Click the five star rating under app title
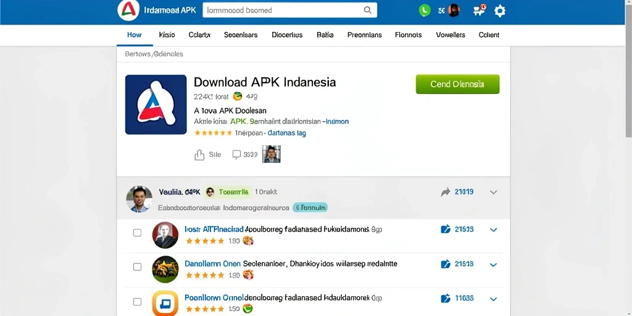632x316 pixels. [213, 133]
